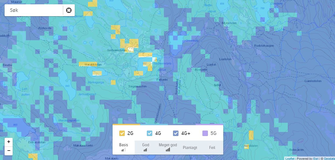335x160 pixels.
Task: Open the Leaflet attribution link
Action: point(290,159)
